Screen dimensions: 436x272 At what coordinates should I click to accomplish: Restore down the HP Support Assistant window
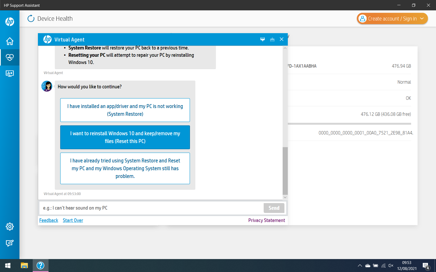point(414,5)
